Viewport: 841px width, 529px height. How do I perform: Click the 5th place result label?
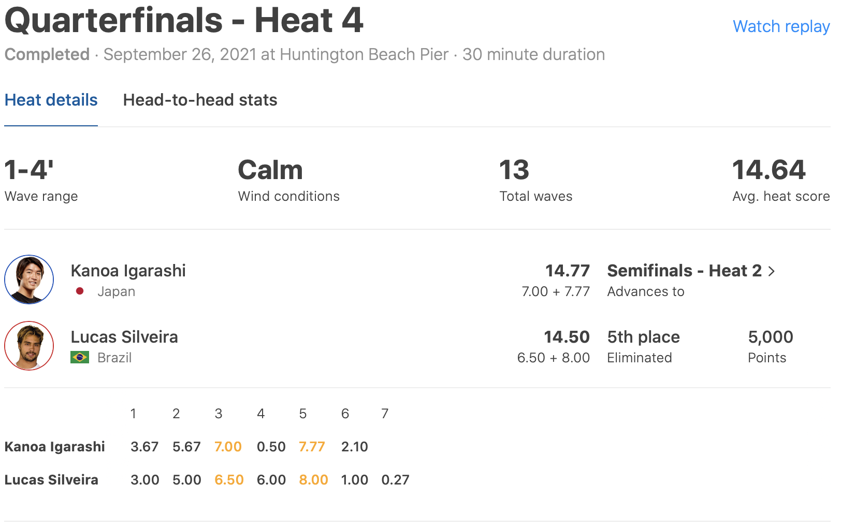pyautogui.click(x=643, y=337)
